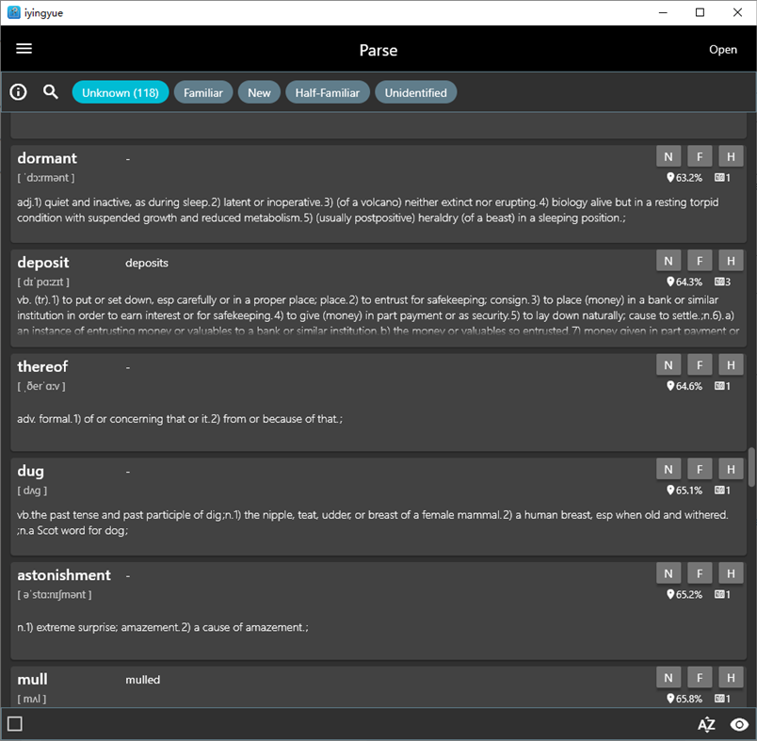The image size is (757, 741).
Task: Switch to the Half-Familiar category
Action: 327,91
